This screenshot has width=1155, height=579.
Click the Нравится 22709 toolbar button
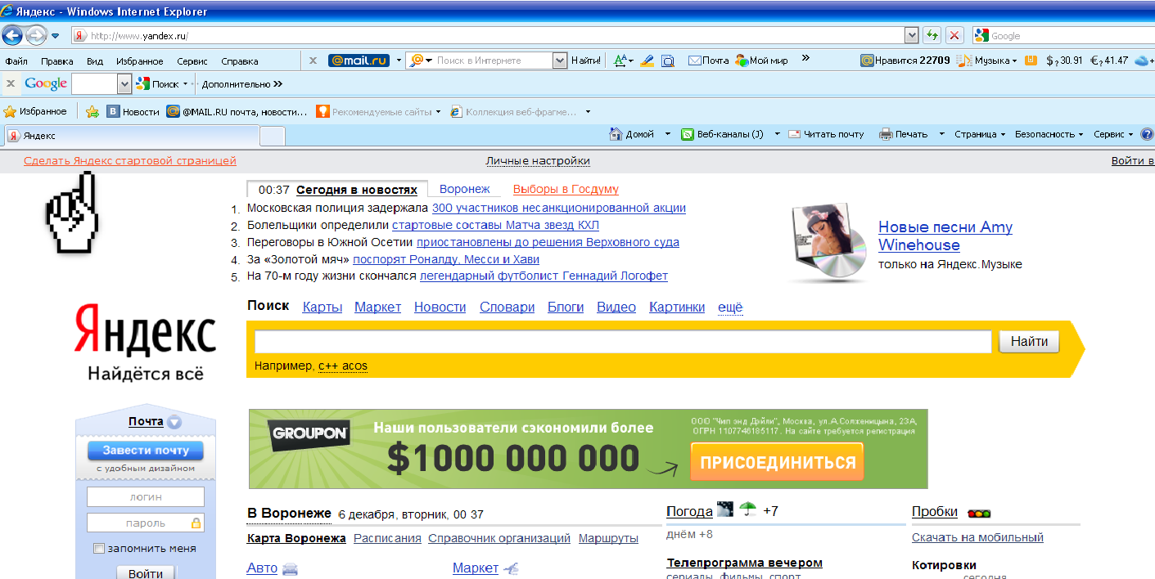905,61
